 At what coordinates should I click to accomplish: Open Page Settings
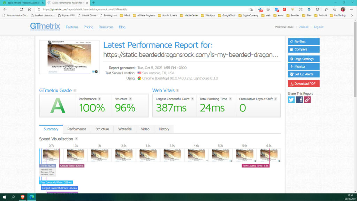tap(304, 59)
